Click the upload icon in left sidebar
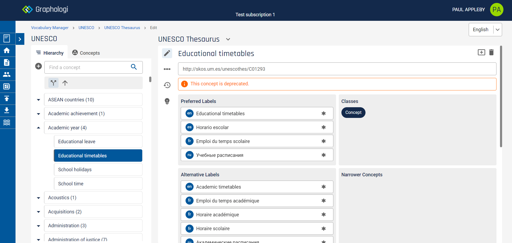The width and height of the screenshot is (512, 243). coord(7,98)
